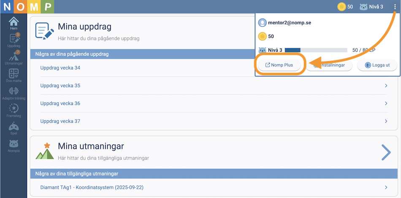Expand Uppdrag vecka 35 chevron
Image resolution: width=401 pixels, height=198 pixels.
coord(386,86)
